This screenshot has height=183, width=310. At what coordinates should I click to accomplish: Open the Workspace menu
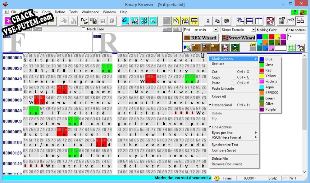point(90,12)
